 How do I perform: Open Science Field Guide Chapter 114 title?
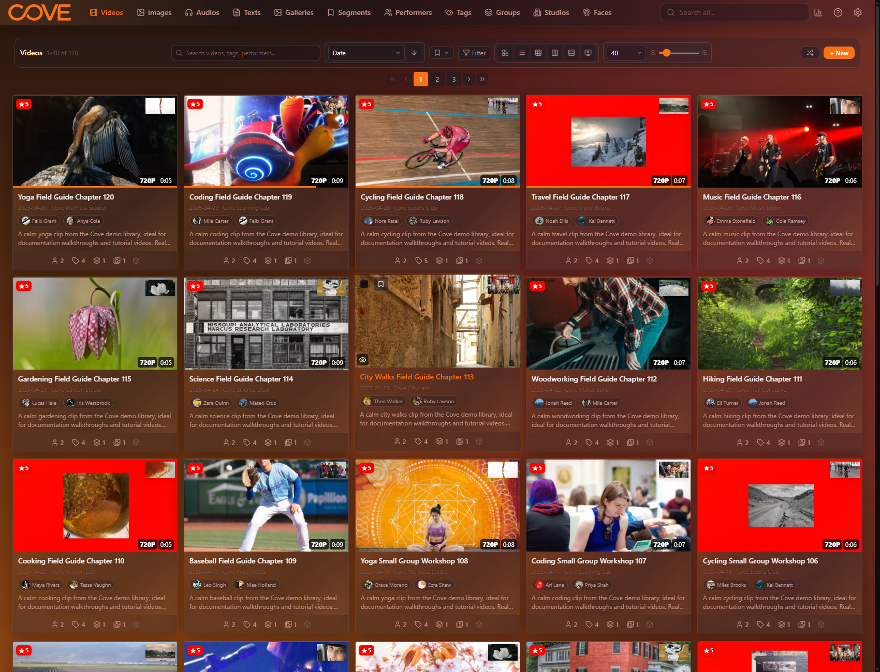241,379
